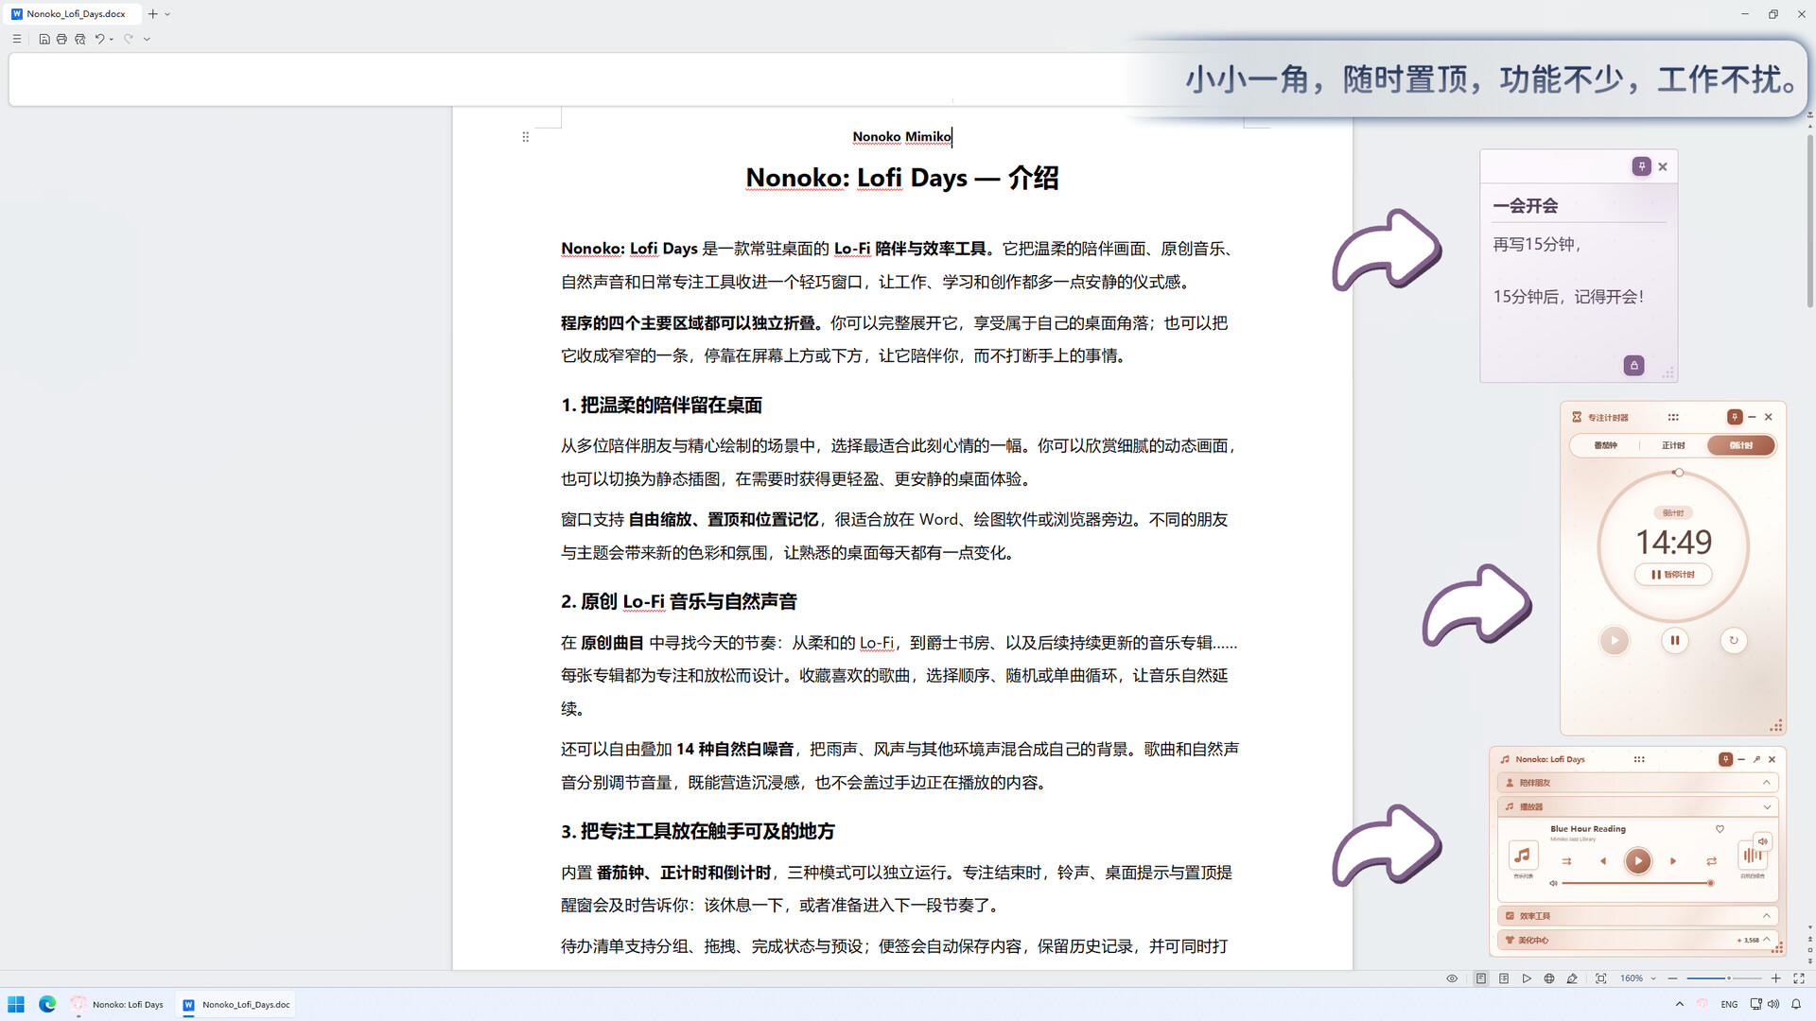Open the natural white noise waveform icon

[1752, 856]
